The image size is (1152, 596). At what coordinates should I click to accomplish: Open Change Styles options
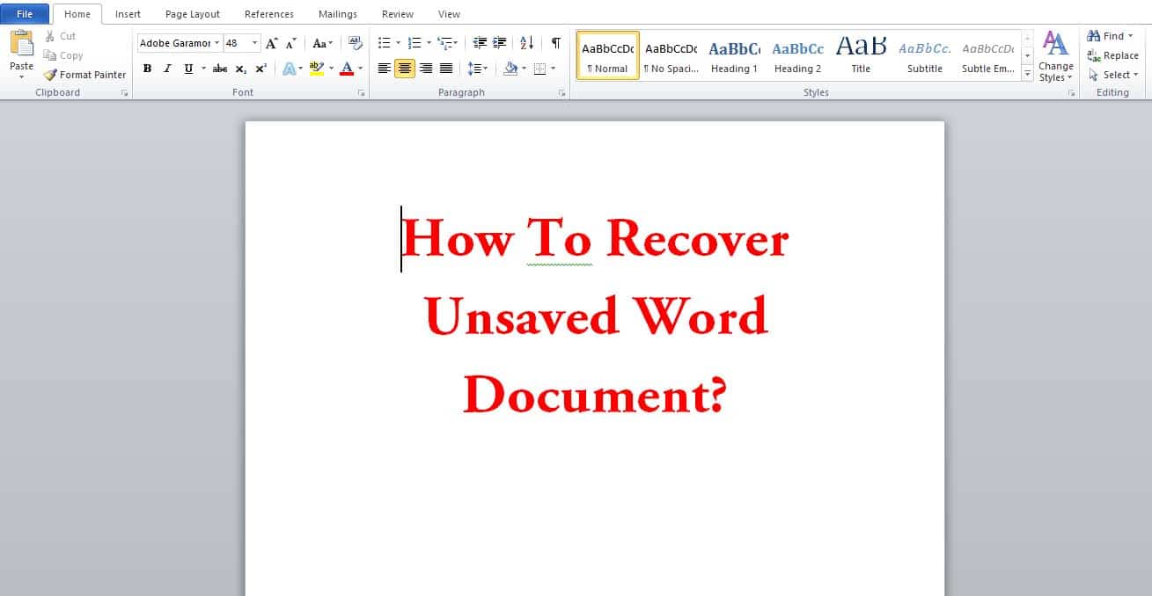coord(1055,55)
